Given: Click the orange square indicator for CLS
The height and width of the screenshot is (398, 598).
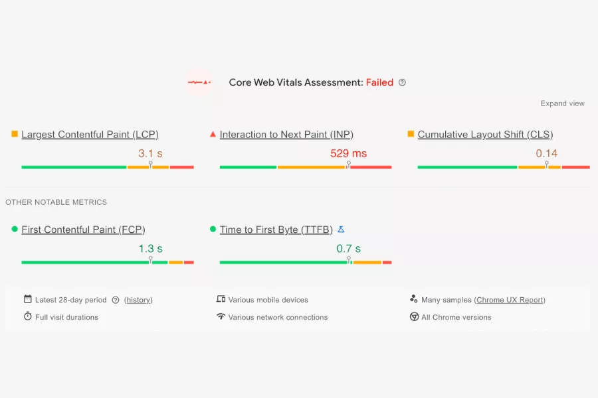Looking at the screenshot, I should (x=409, y=134).
